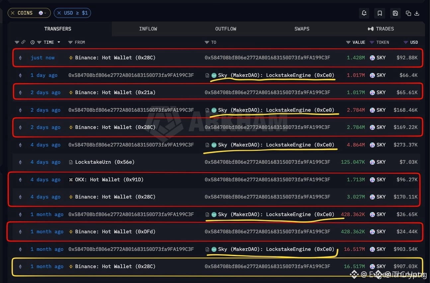The height and width of the screenshot is (283, 430).
Task: Click the 4.864M value cell
Action: pos(356,145)
